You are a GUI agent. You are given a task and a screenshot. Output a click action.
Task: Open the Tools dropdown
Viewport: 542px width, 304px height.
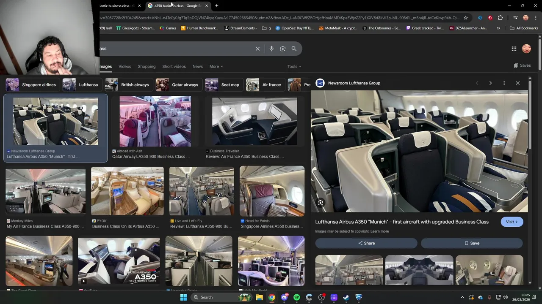[294, 66]
